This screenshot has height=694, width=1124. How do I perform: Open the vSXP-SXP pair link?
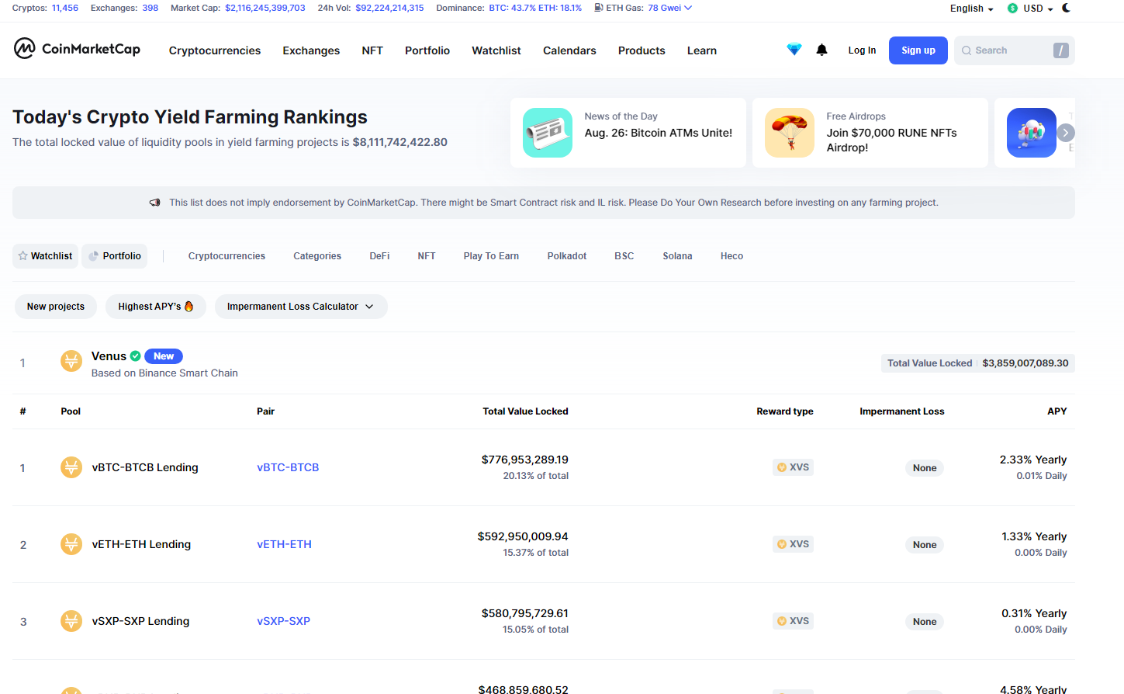tap(283, 621)
